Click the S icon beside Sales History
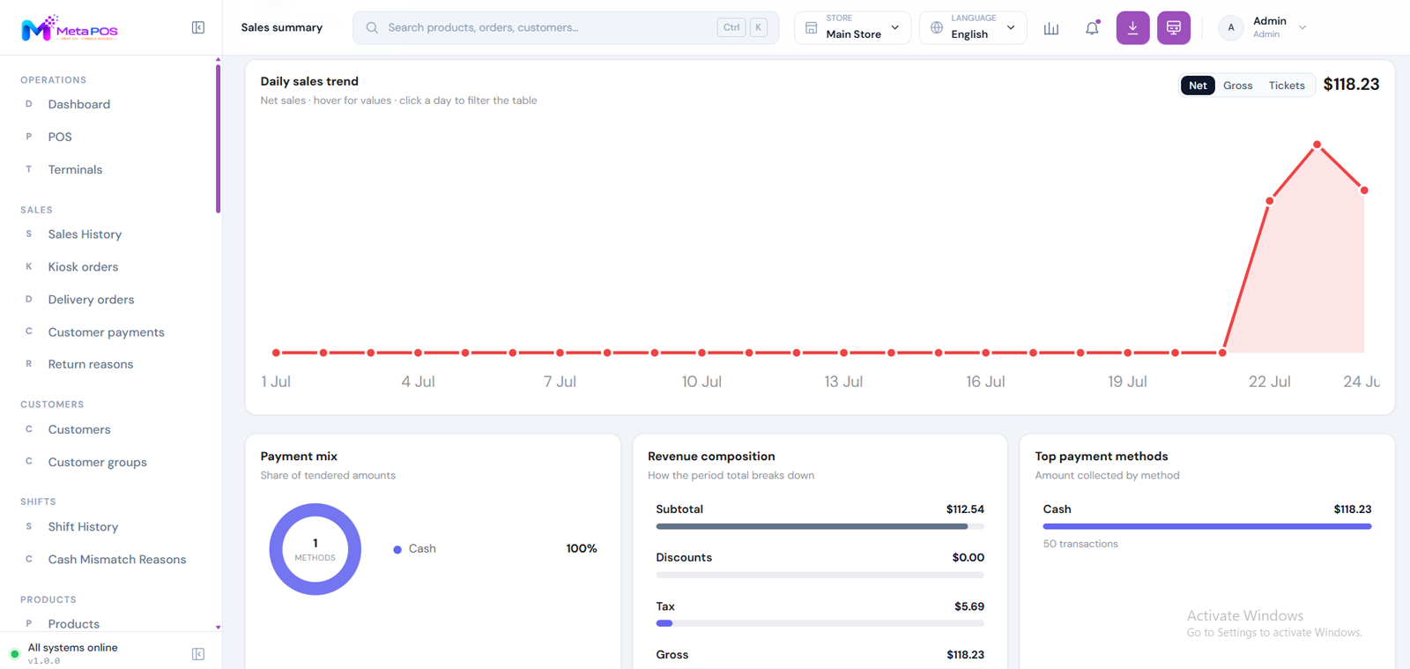This screenshot has width=1410, height=669. point(28,234)
